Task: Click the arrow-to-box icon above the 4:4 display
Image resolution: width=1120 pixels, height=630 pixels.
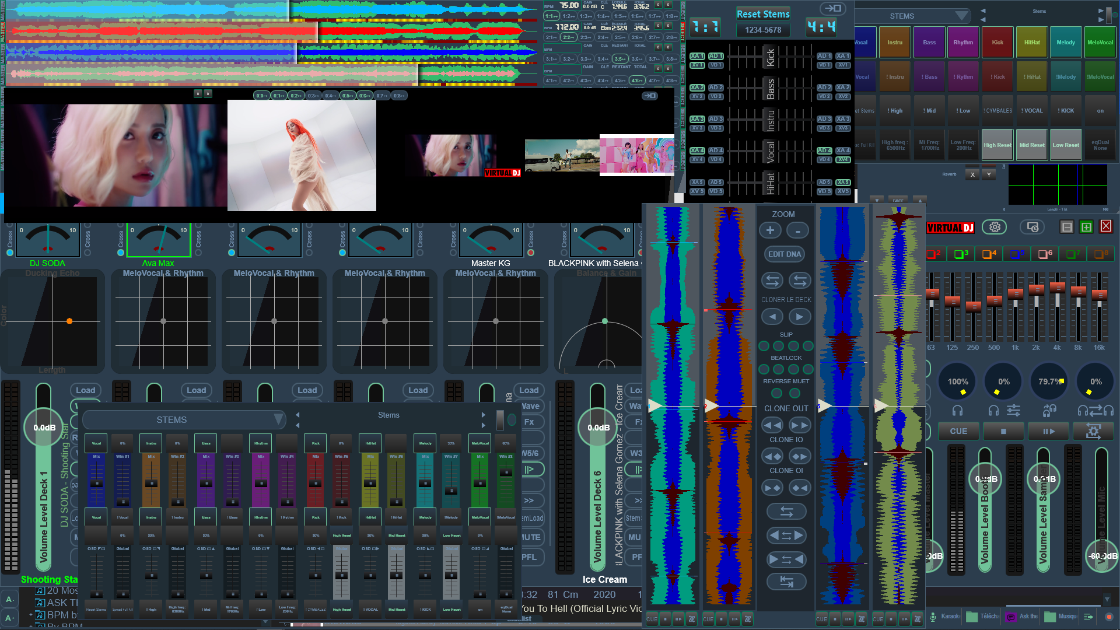Action: point(834,8)
